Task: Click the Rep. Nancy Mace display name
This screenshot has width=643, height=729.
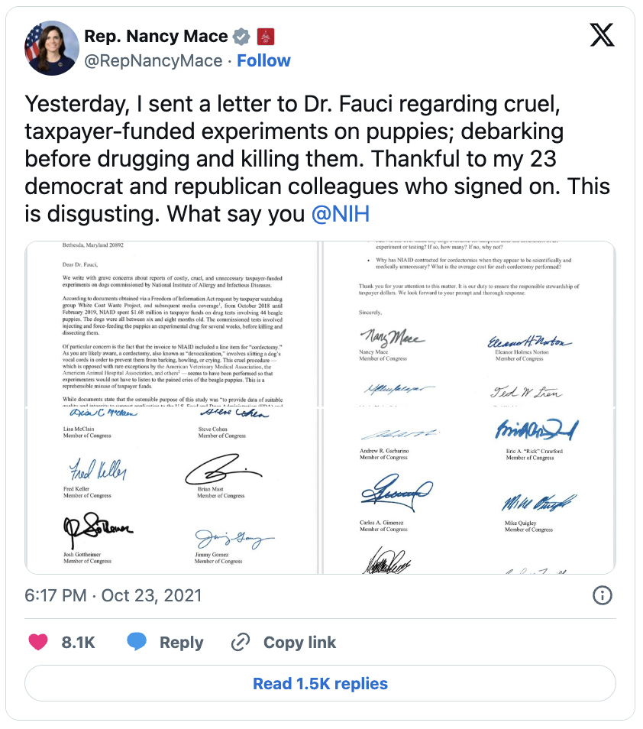Action: tap(156, 36)
